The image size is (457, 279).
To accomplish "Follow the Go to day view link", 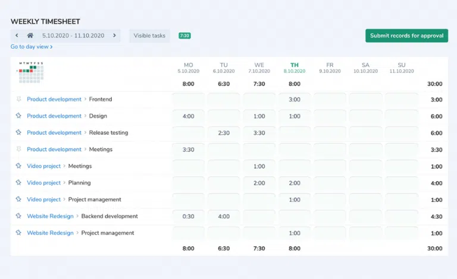I will tap(32, 47).
